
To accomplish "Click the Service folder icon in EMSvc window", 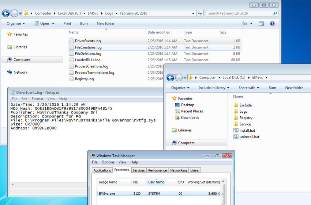I will coord(236,124).
